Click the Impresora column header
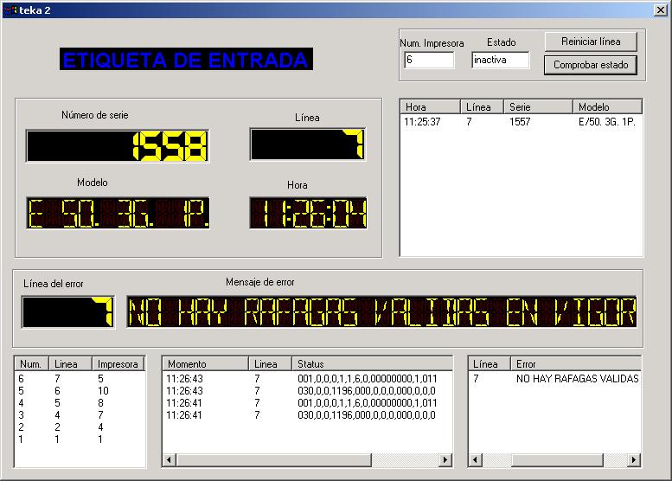 click(118, 364)
